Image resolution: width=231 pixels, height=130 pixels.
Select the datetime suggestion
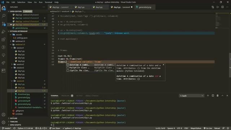[x=91, y=65]
